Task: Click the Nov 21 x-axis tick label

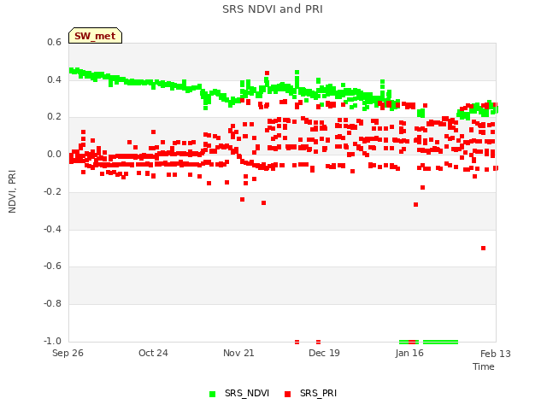Action: tap(238, 353)
